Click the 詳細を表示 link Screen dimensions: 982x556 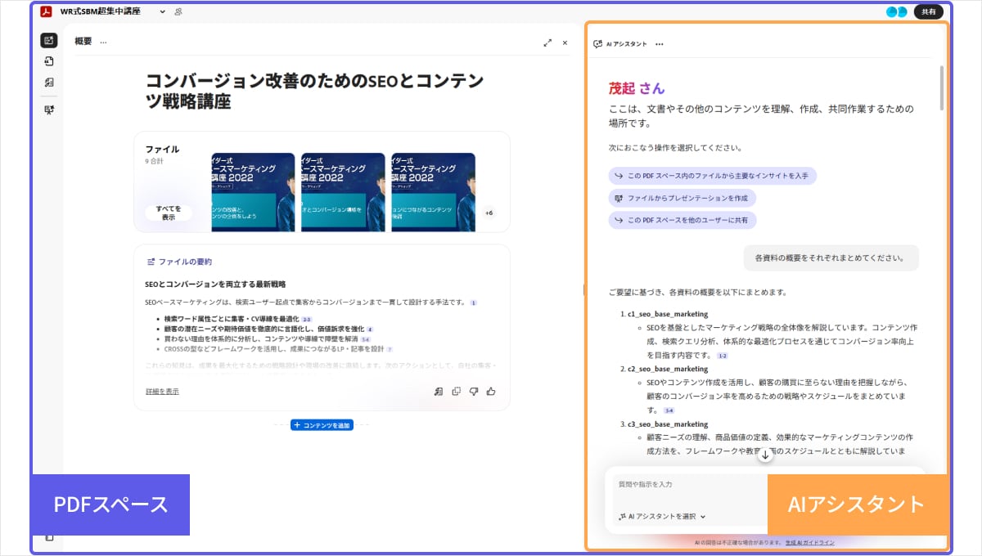[162, 392]
